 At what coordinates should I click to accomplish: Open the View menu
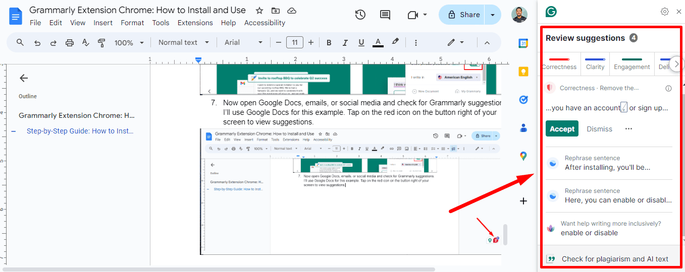pyautogui.click(x=78, y=23)
